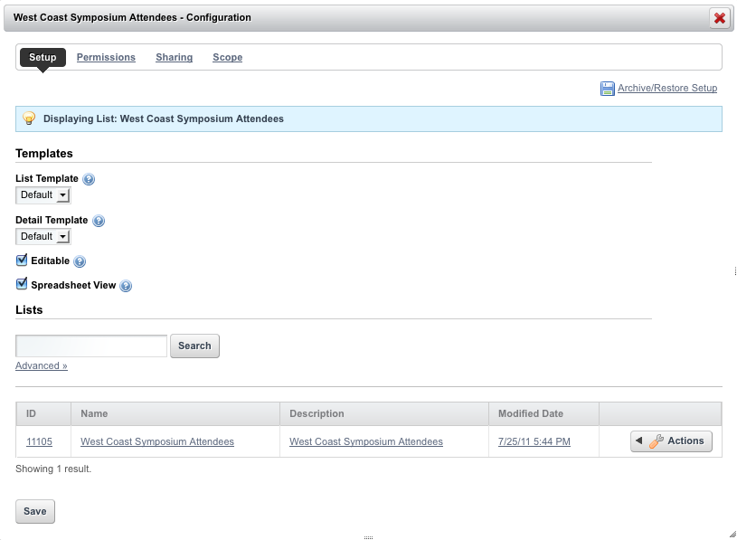Uncheck the Editable checkbox
The width and height of the screenshot is (737, 540).
tap(22, 260)
